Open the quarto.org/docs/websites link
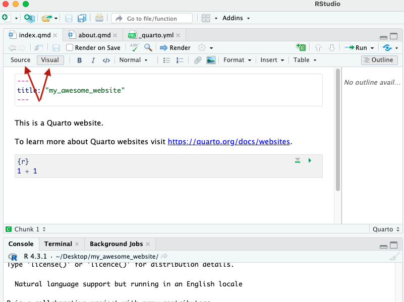Screen dimensions: 404x302 (x=228, y=142)
